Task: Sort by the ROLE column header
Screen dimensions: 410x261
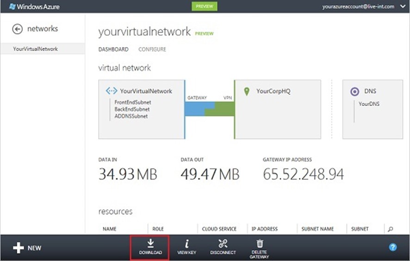Action: point(158,229)
